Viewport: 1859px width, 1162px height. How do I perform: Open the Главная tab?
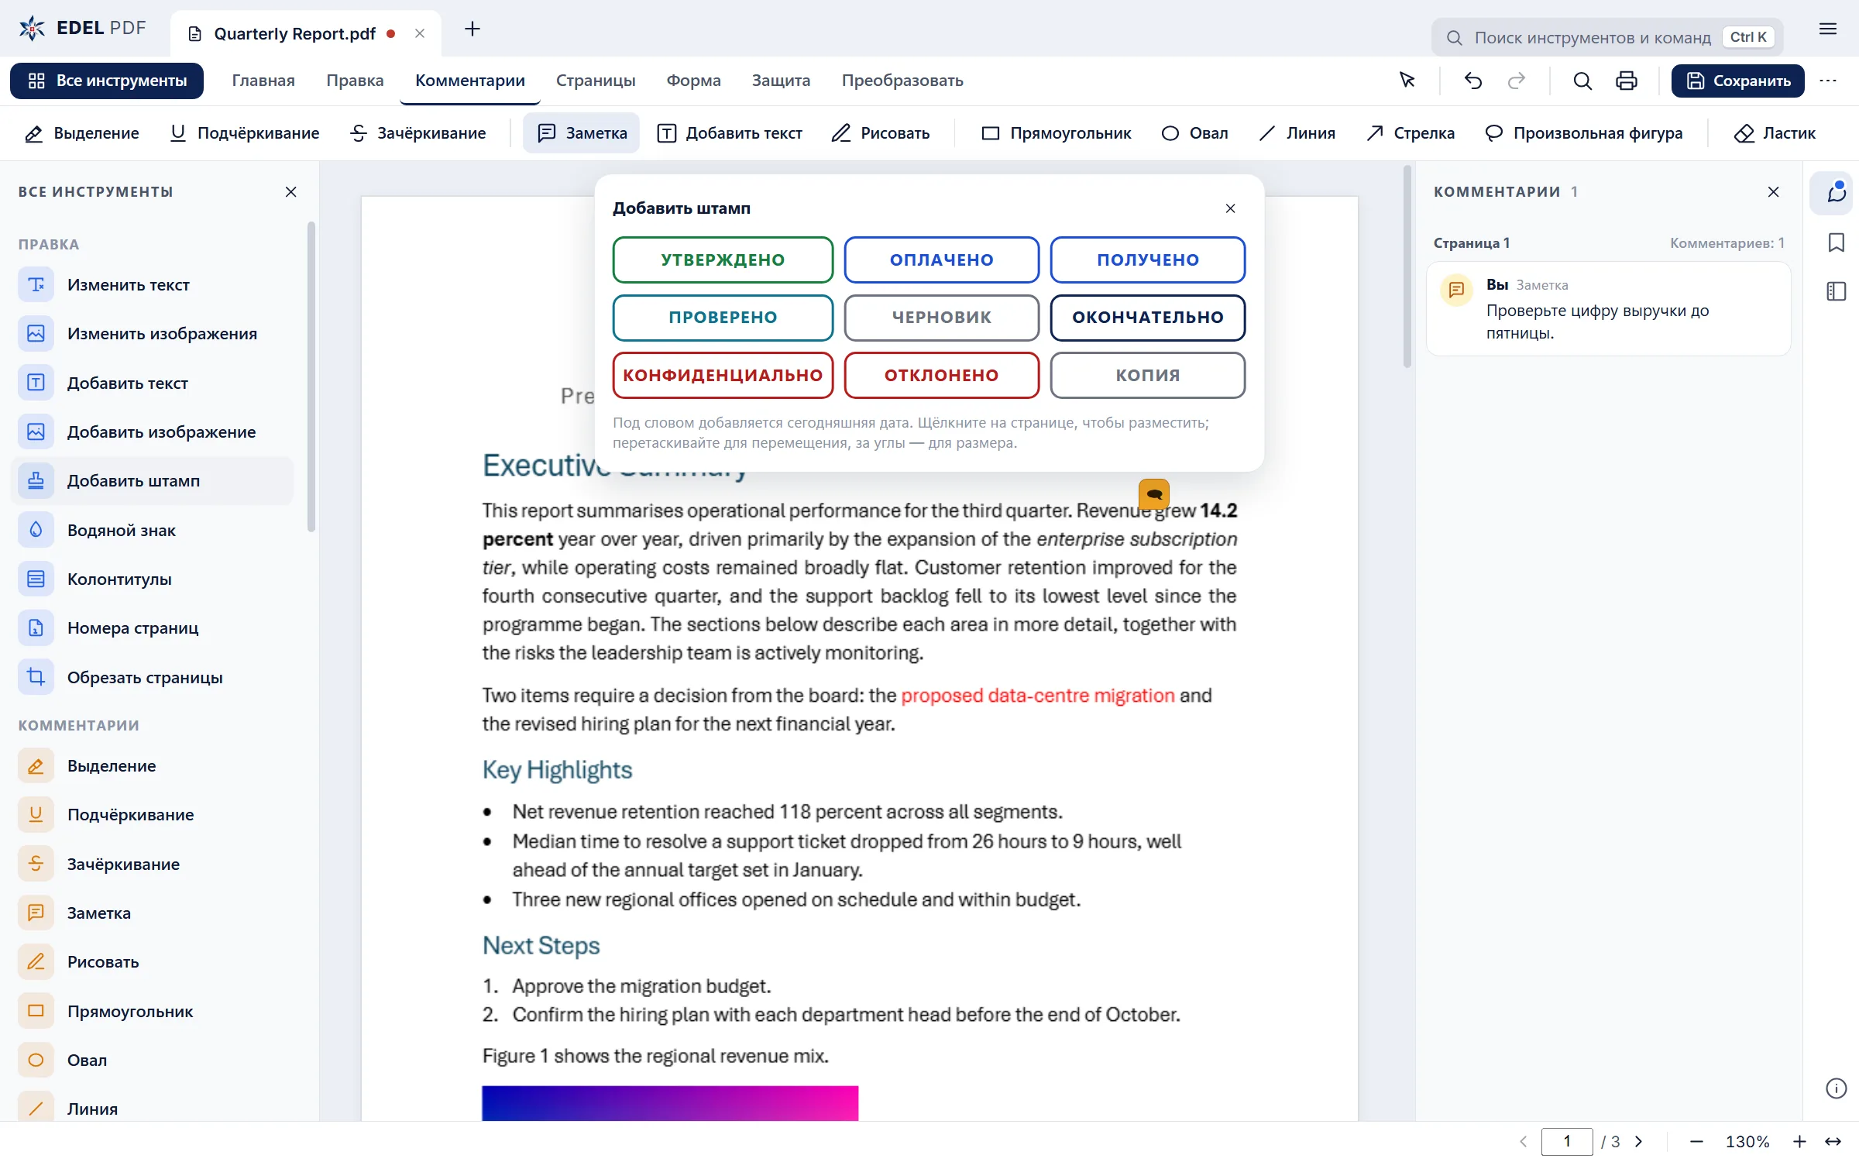pyautogui.click(x=263, y=81)
